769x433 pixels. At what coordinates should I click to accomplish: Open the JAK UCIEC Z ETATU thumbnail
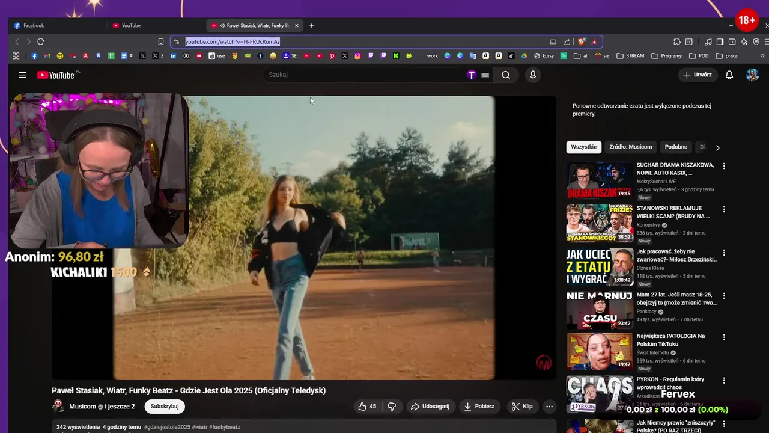[600, 266]
